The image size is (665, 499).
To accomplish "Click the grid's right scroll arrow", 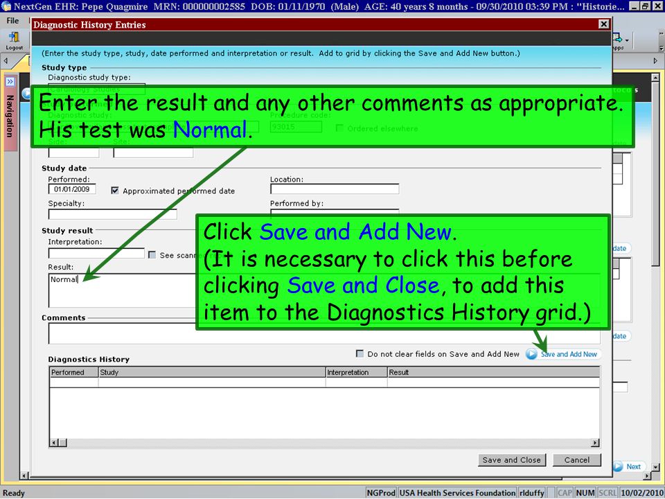I will [595, 443].
